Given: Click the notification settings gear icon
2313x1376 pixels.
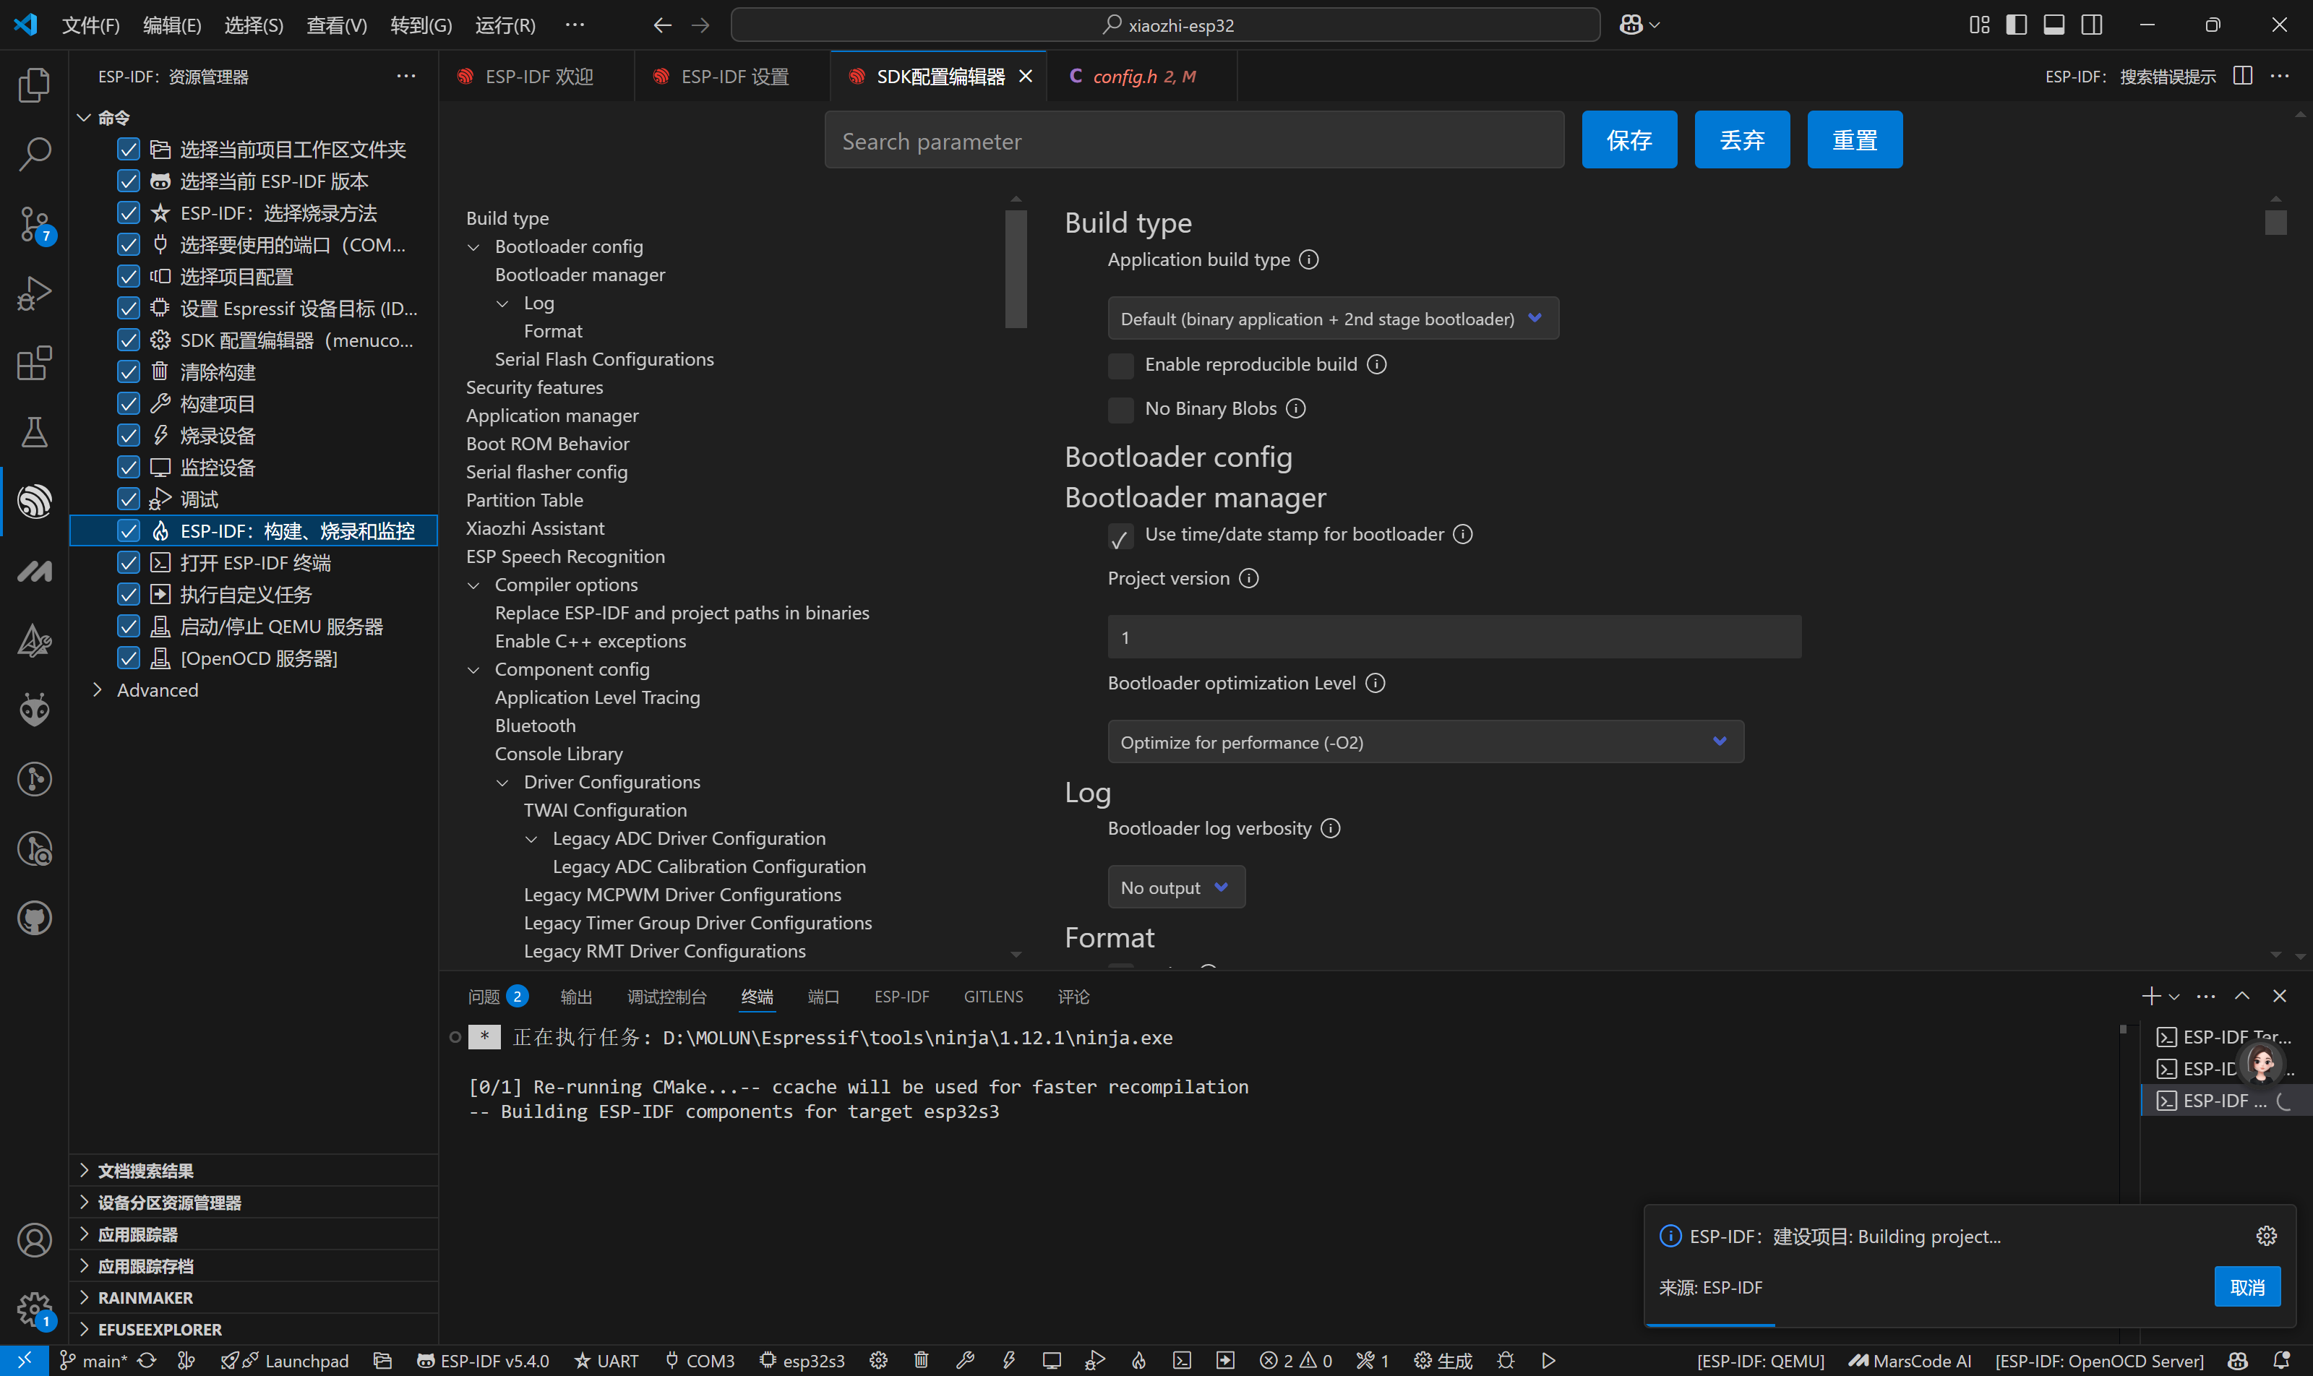Looking at the screenshot, I should click(2266, 1236).
